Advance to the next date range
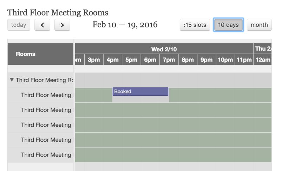 [62, 25]
